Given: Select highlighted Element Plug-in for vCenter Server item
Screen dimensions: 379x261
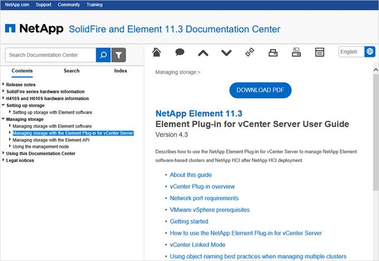Looking at the screenshot, I should (x=73, y=133).
